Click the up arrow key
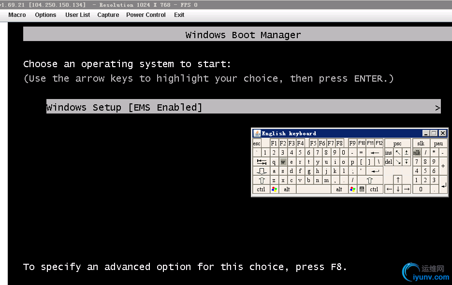The height and width of the screenshot is (285, 452). click(398, 180)
